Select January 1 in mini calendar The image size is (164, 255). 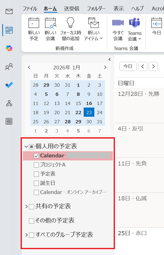[x=78, y=85]
